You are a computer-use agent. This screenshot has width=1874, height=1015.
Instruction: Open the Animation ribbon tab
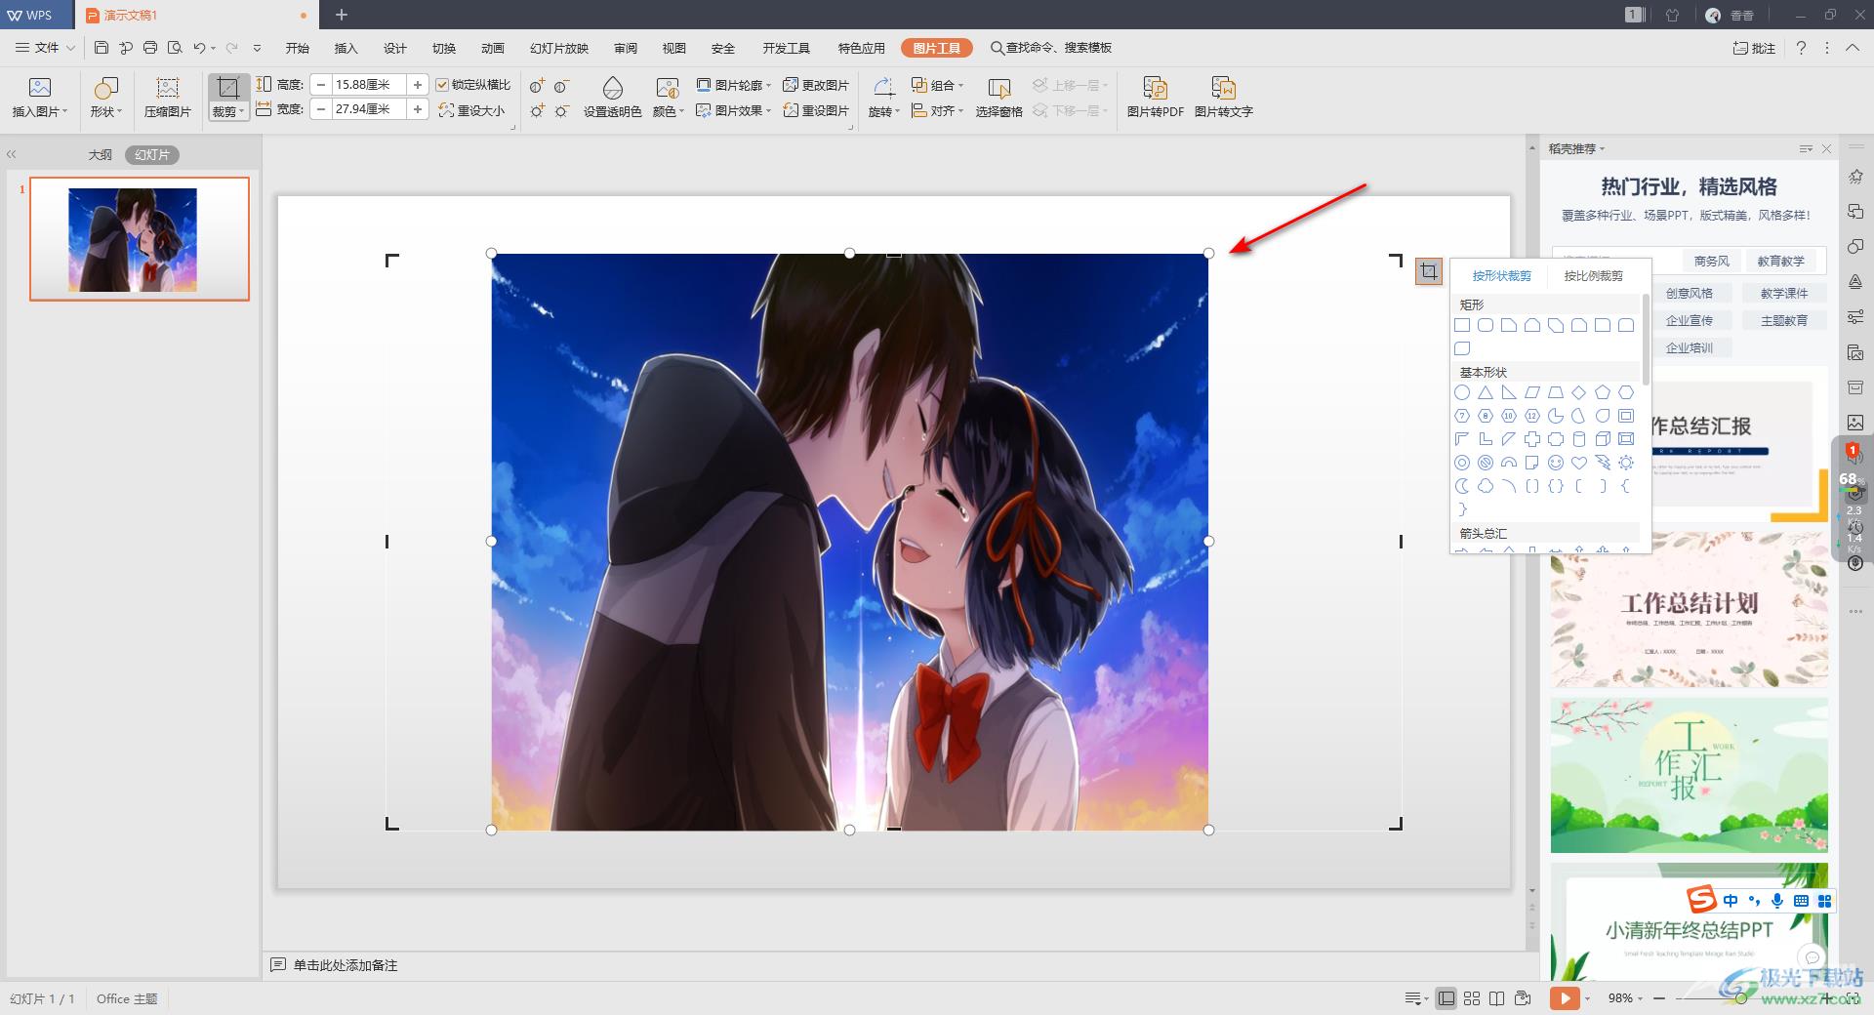[x=492, y=48]
